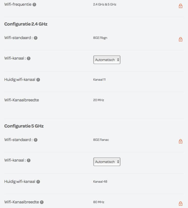Click the Configuratie 2.4 GHz heading
Screen dimensions: 188x208
click(x=26, y=24)
